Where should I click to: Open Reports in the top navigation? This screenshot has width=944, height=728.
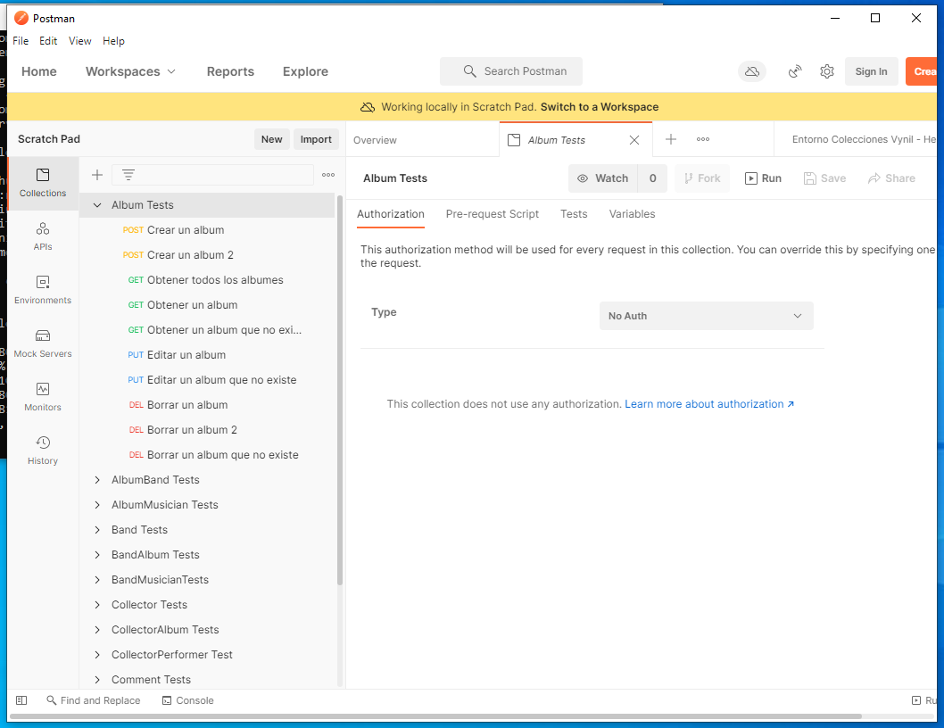[230, 71]
